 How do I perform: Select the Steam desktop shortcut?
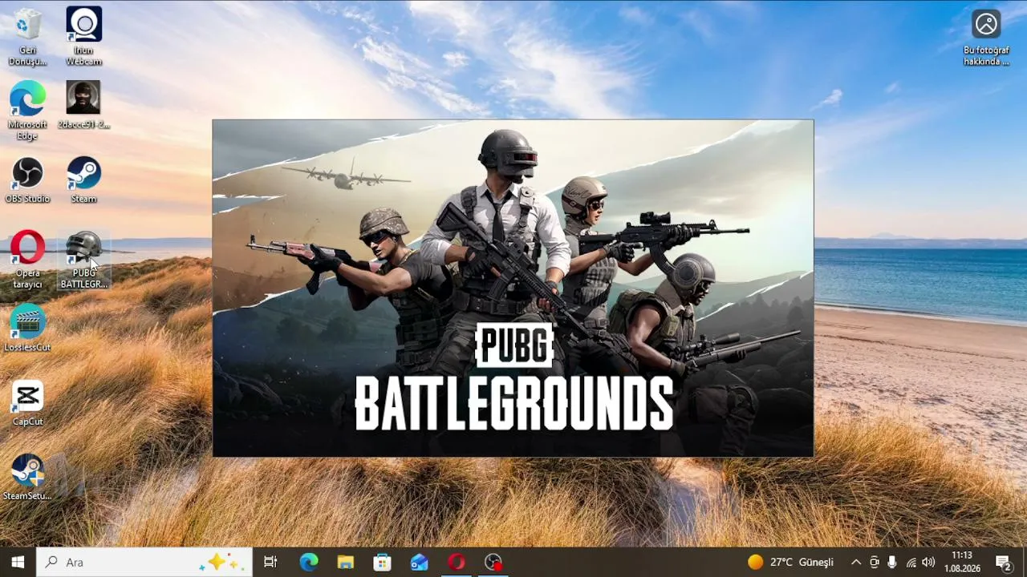pyautogui.click(x=83, y=180)
